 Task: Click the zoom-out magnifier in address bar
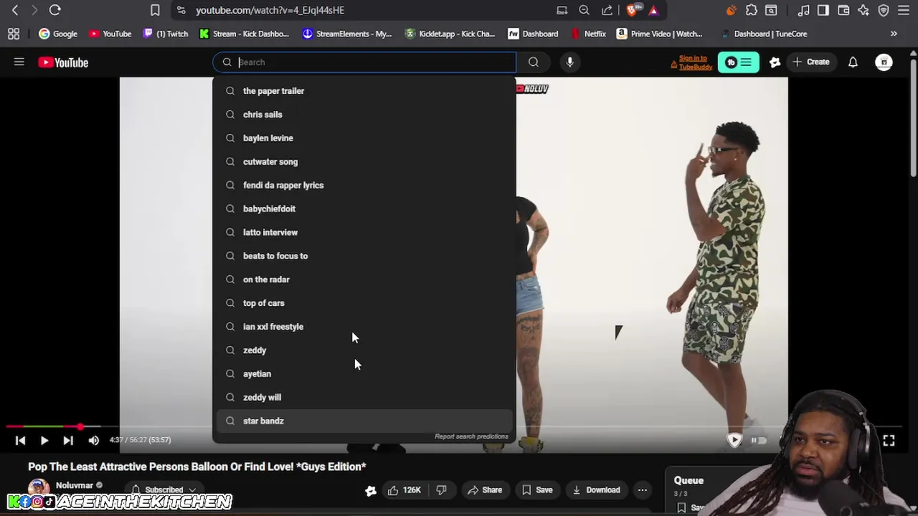click(584, 10)
